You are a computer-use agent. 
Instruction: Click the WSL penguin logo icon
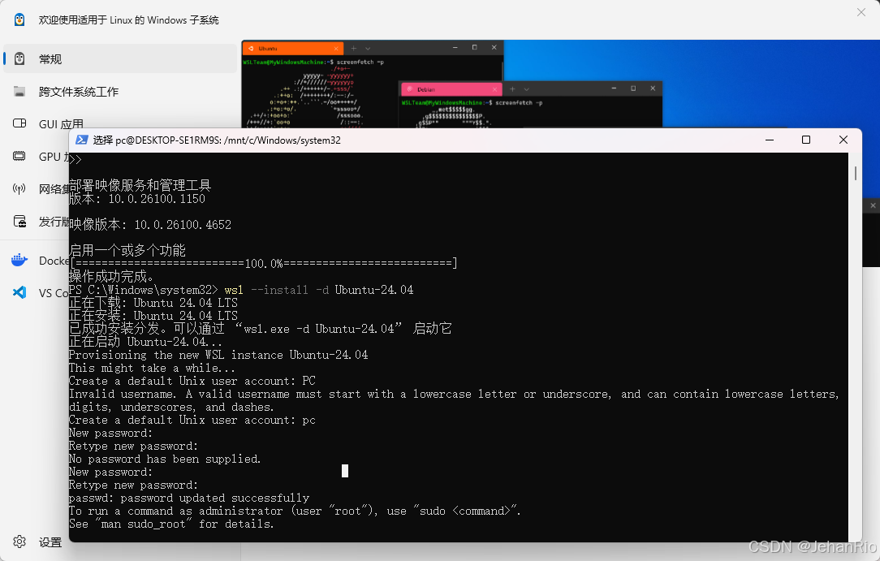point(19,19)
